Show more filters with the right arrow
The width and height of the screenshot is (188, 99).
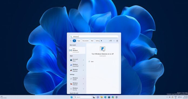(x=102, y=41)
